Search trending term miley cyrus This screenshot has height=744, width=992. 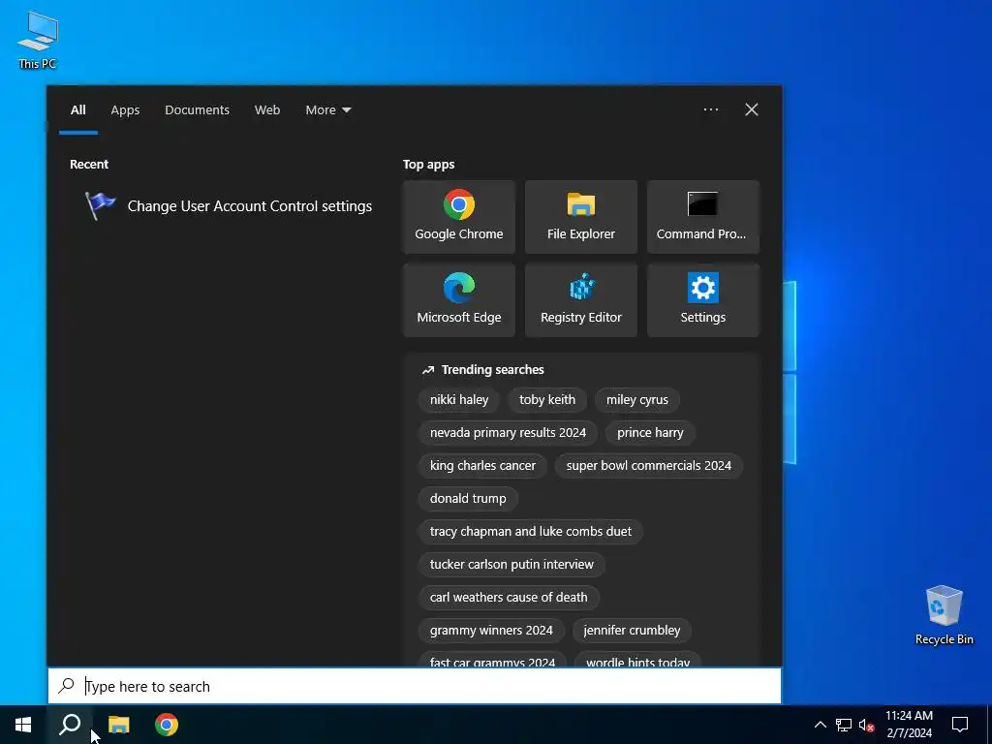637,400
